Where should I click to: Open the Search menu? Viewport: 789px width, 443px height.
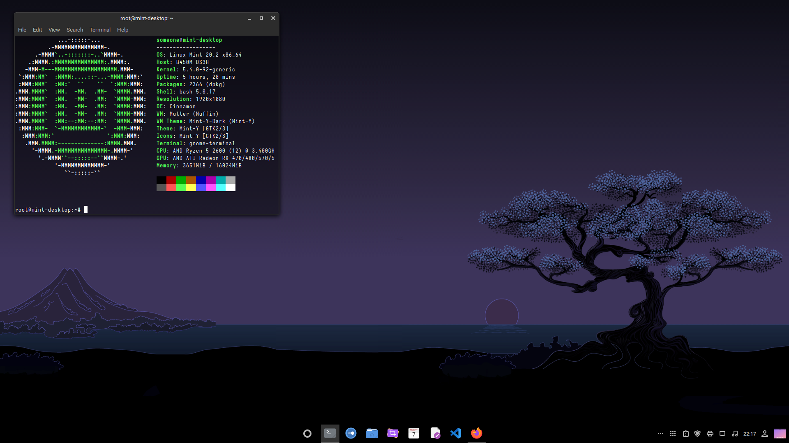(75, 30)
